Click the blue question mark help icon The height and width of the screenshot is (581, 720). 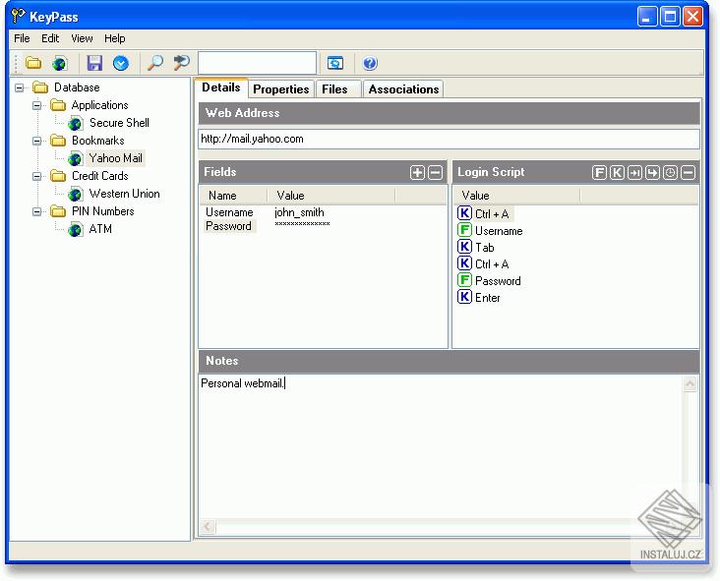pyautogui.click(x=370, y=64)
